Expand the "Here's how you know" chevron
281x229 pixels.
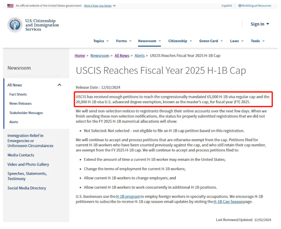click(x=114, y=6)
